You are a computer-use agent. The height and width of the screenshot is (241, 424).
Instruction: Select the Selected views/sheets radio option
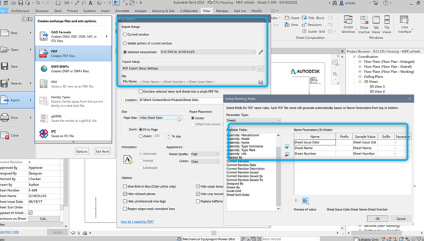point(125,52)
